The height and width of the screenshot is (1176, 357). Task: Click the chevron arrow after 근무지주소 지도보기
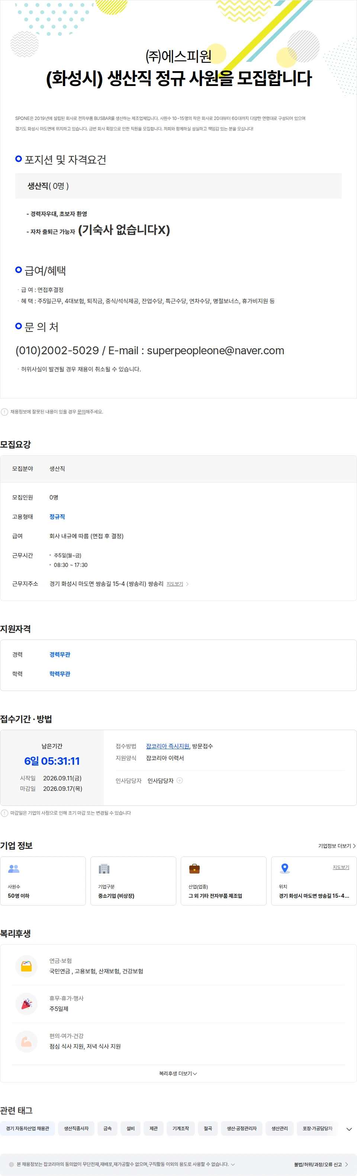click(x=187, y=584)
